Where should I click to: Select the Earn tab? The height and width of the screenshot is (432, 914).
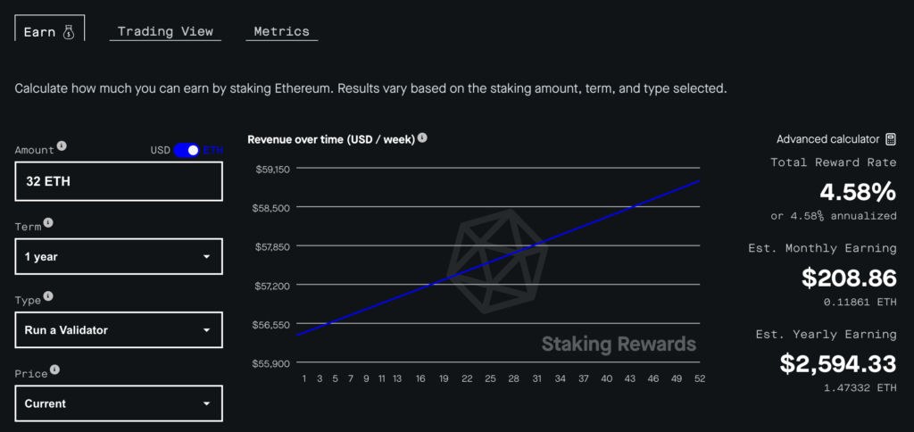(50, 29)
